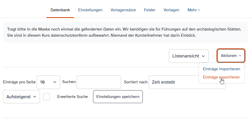This screenshot has width=252, height=119.
Task: Go to the Vorlagensätze tab
Action: click(x=123, y=10)
